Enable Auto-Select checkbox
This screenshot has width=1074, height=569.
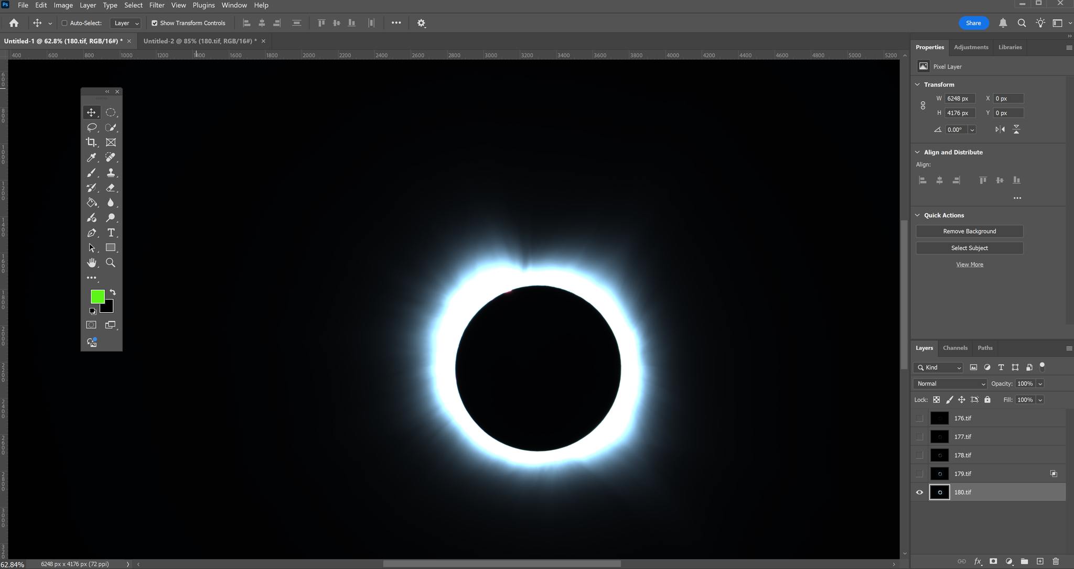(65, 23)
